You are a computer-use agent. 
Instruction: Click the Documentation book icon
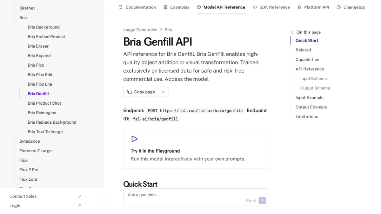[120, 7]
